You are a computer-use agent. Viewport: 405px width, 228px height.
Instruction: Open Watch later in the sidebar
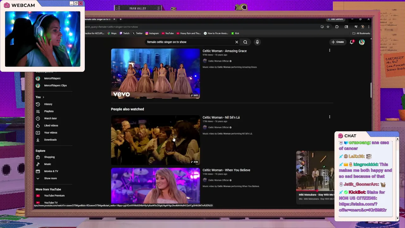pyautogui.click(x=50, y=118)
